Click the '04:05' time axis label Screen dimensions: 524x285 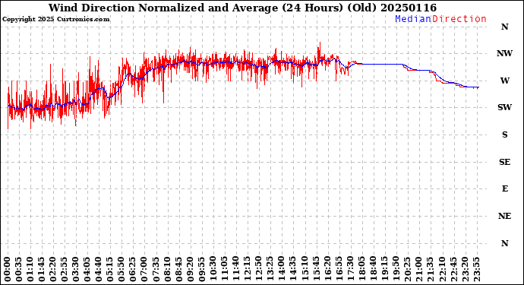[x=87, y=269]
